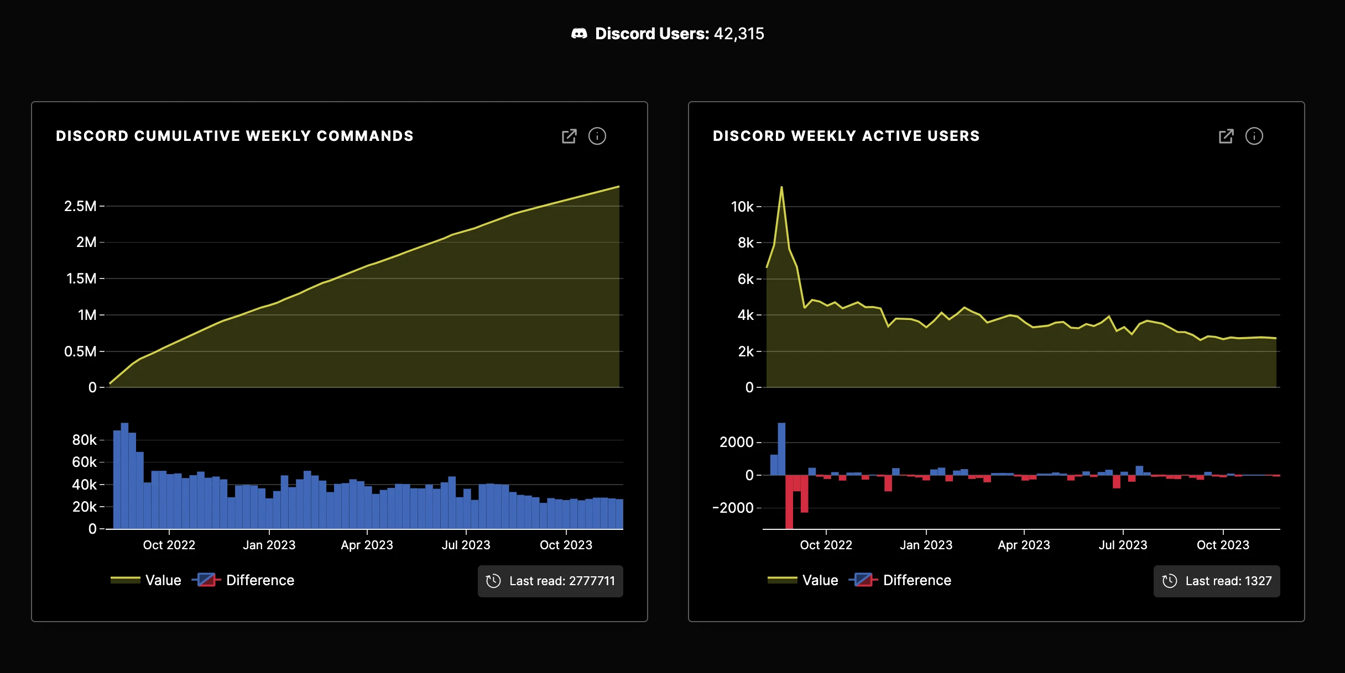
Task: Show info for Cumulative Weekly Commands chart
Action: (x=597, y=136)
